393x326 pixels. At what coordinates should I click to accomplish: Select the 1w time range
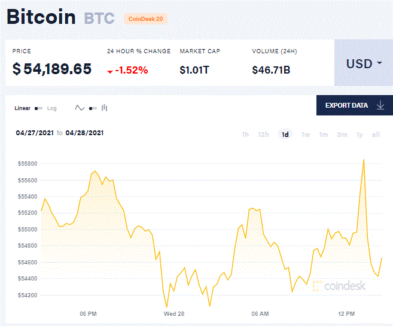tap(306, 135)
